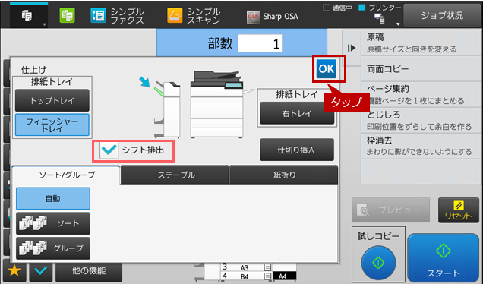Tap the favorites star icon
483x284 pixels.
point(14,271)
